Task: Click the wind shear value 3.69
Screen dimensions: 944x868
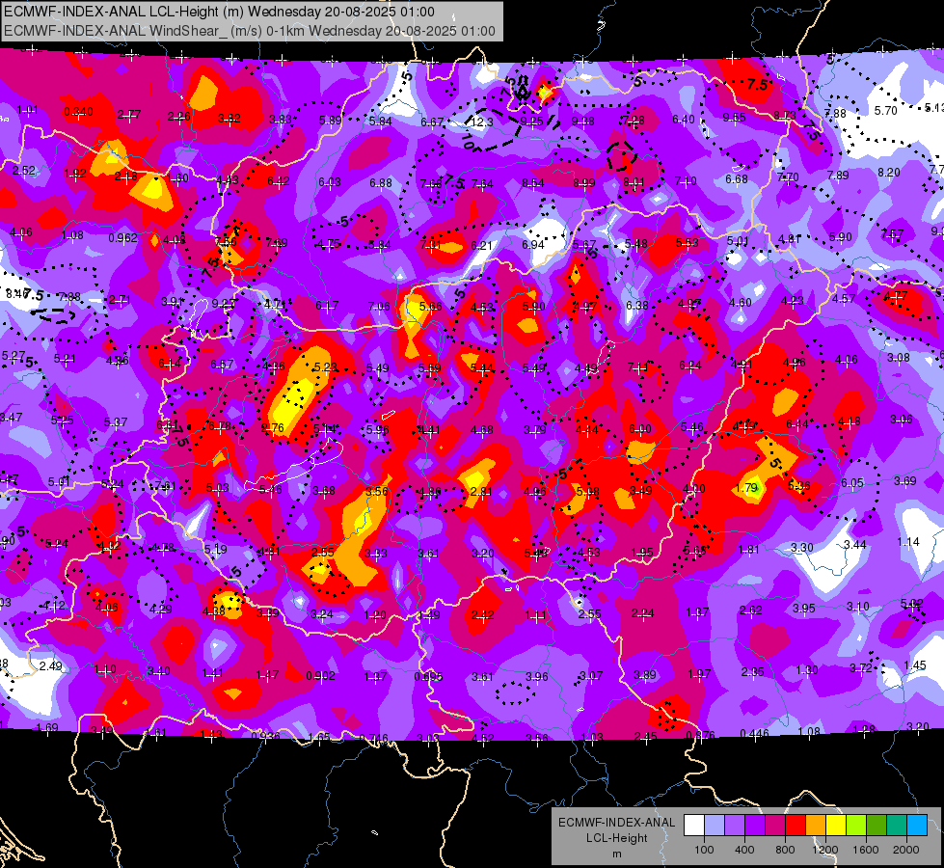Action: pos(904,480)
